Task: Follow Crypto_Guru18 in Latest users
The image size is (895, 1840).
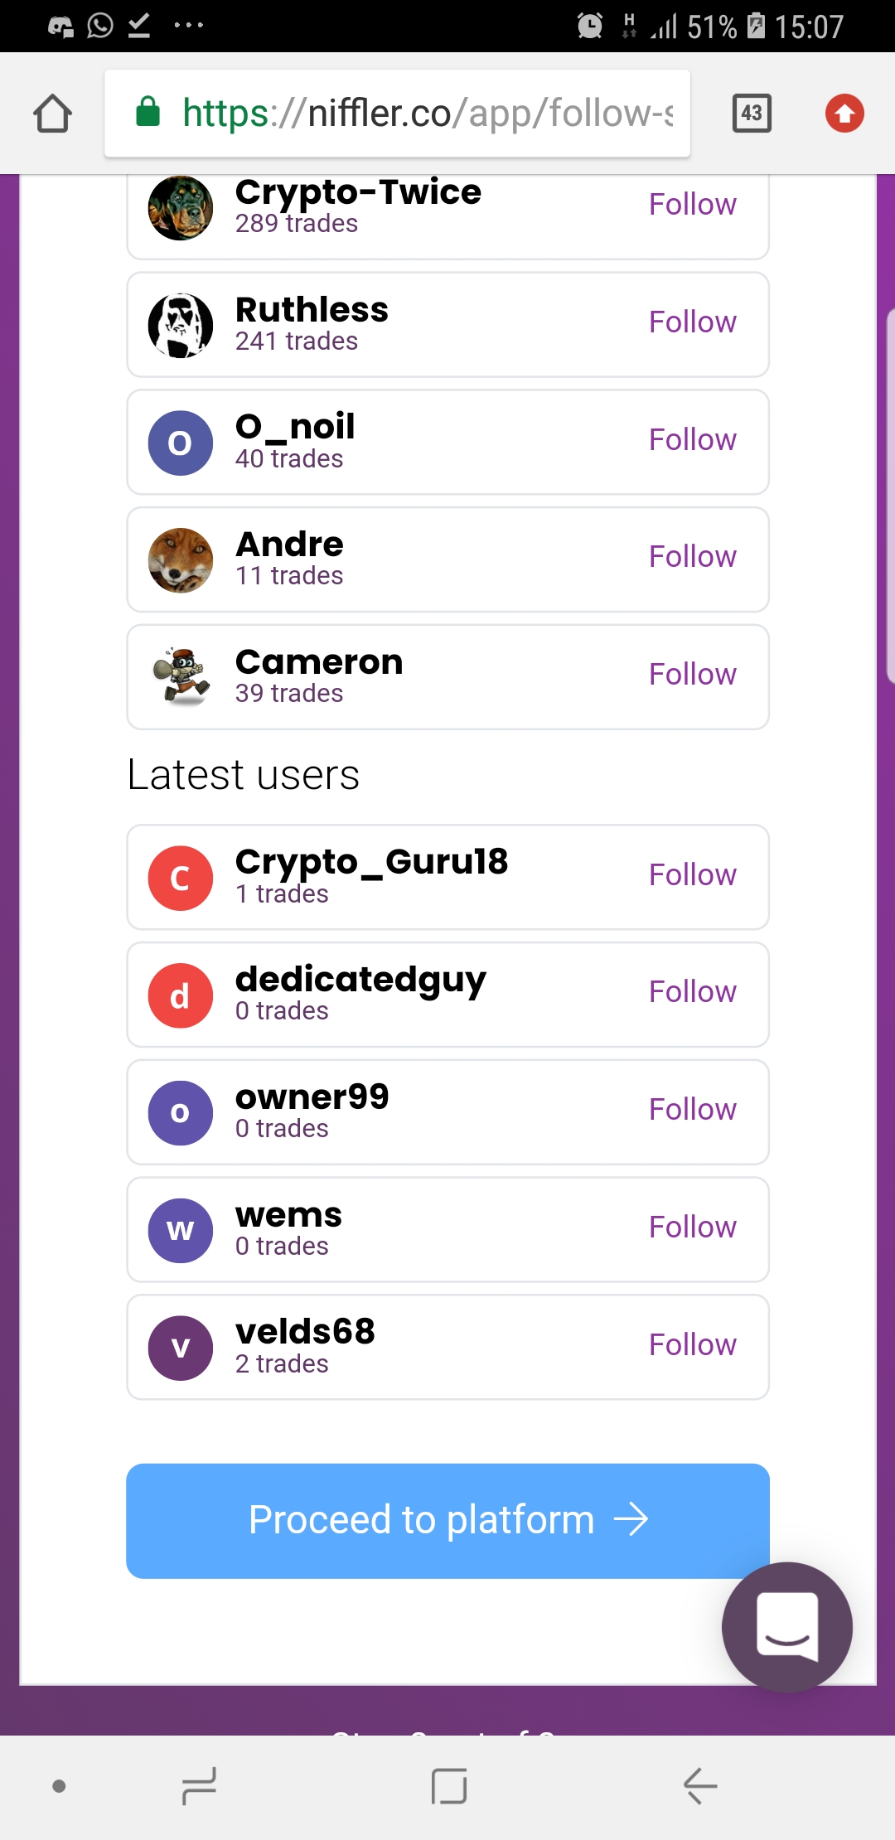Action: (x=692, y=875)
